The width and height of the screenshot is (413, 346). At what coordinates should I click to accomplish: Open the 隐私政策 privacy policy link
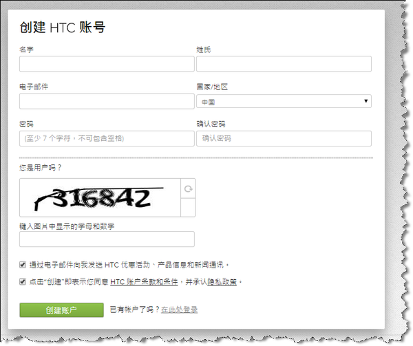coord(222,282)
